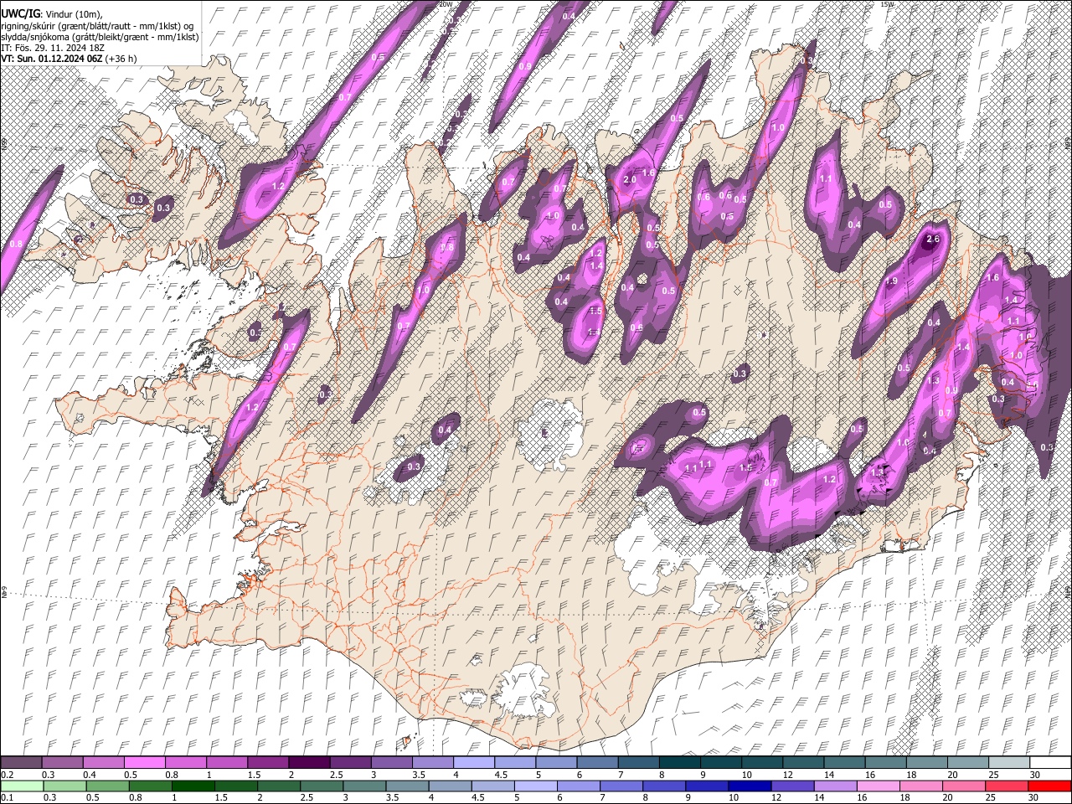Screen dimensions: 1072x804
Task: Click the 'rigning/skúrir' description line
Action: [x=97, y=26]
